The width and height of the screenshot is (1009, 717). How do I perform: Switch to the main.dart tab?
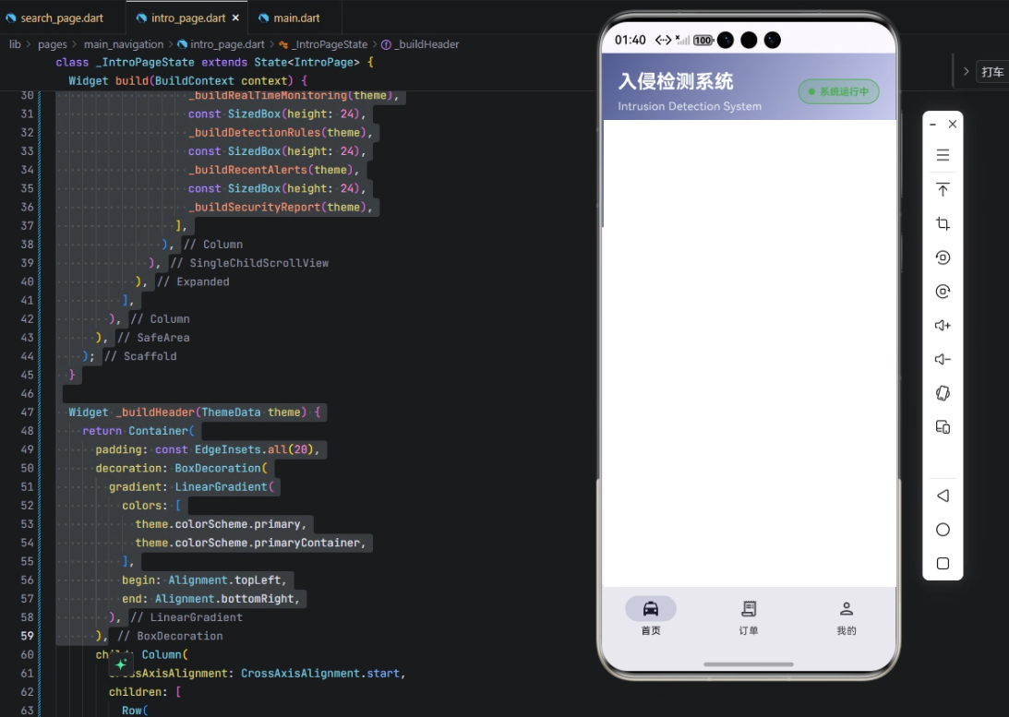296,18
